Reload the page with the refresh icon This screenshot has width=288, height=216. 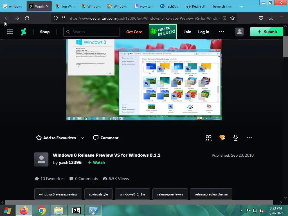[27, 18]
